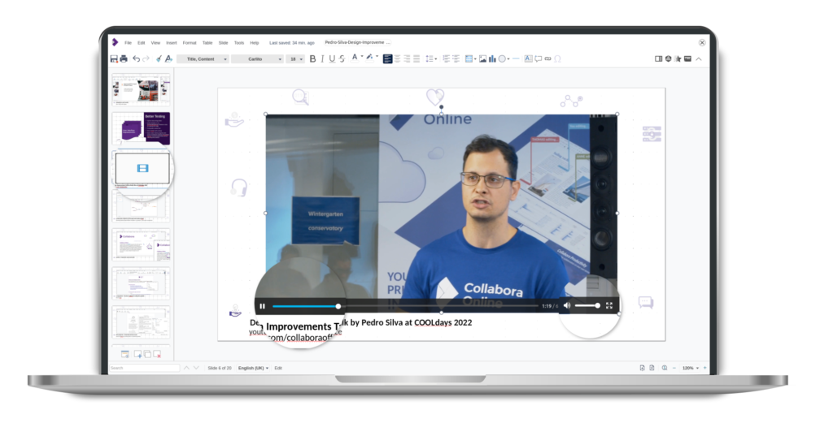Toggle justified alignment

coord(417,58)
